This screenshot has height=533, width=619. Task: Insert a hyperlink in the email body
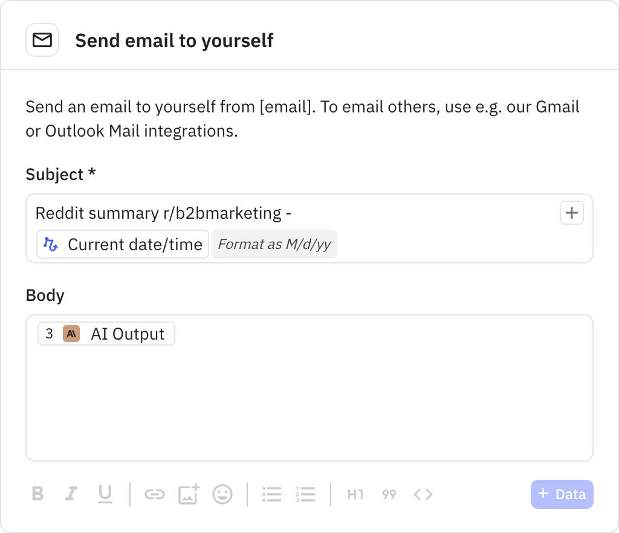coord(155,494)
